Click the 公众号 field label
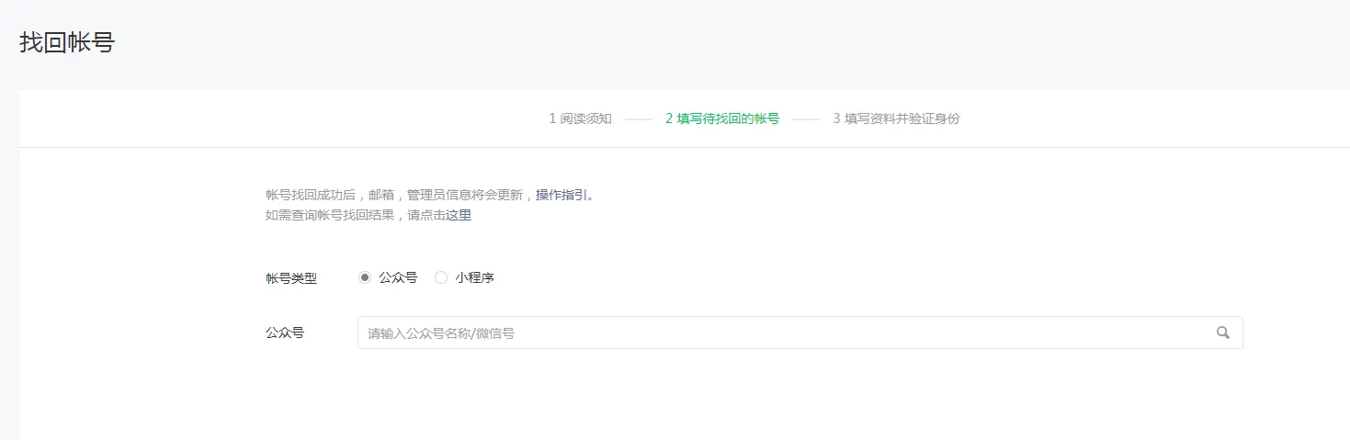 285,333
